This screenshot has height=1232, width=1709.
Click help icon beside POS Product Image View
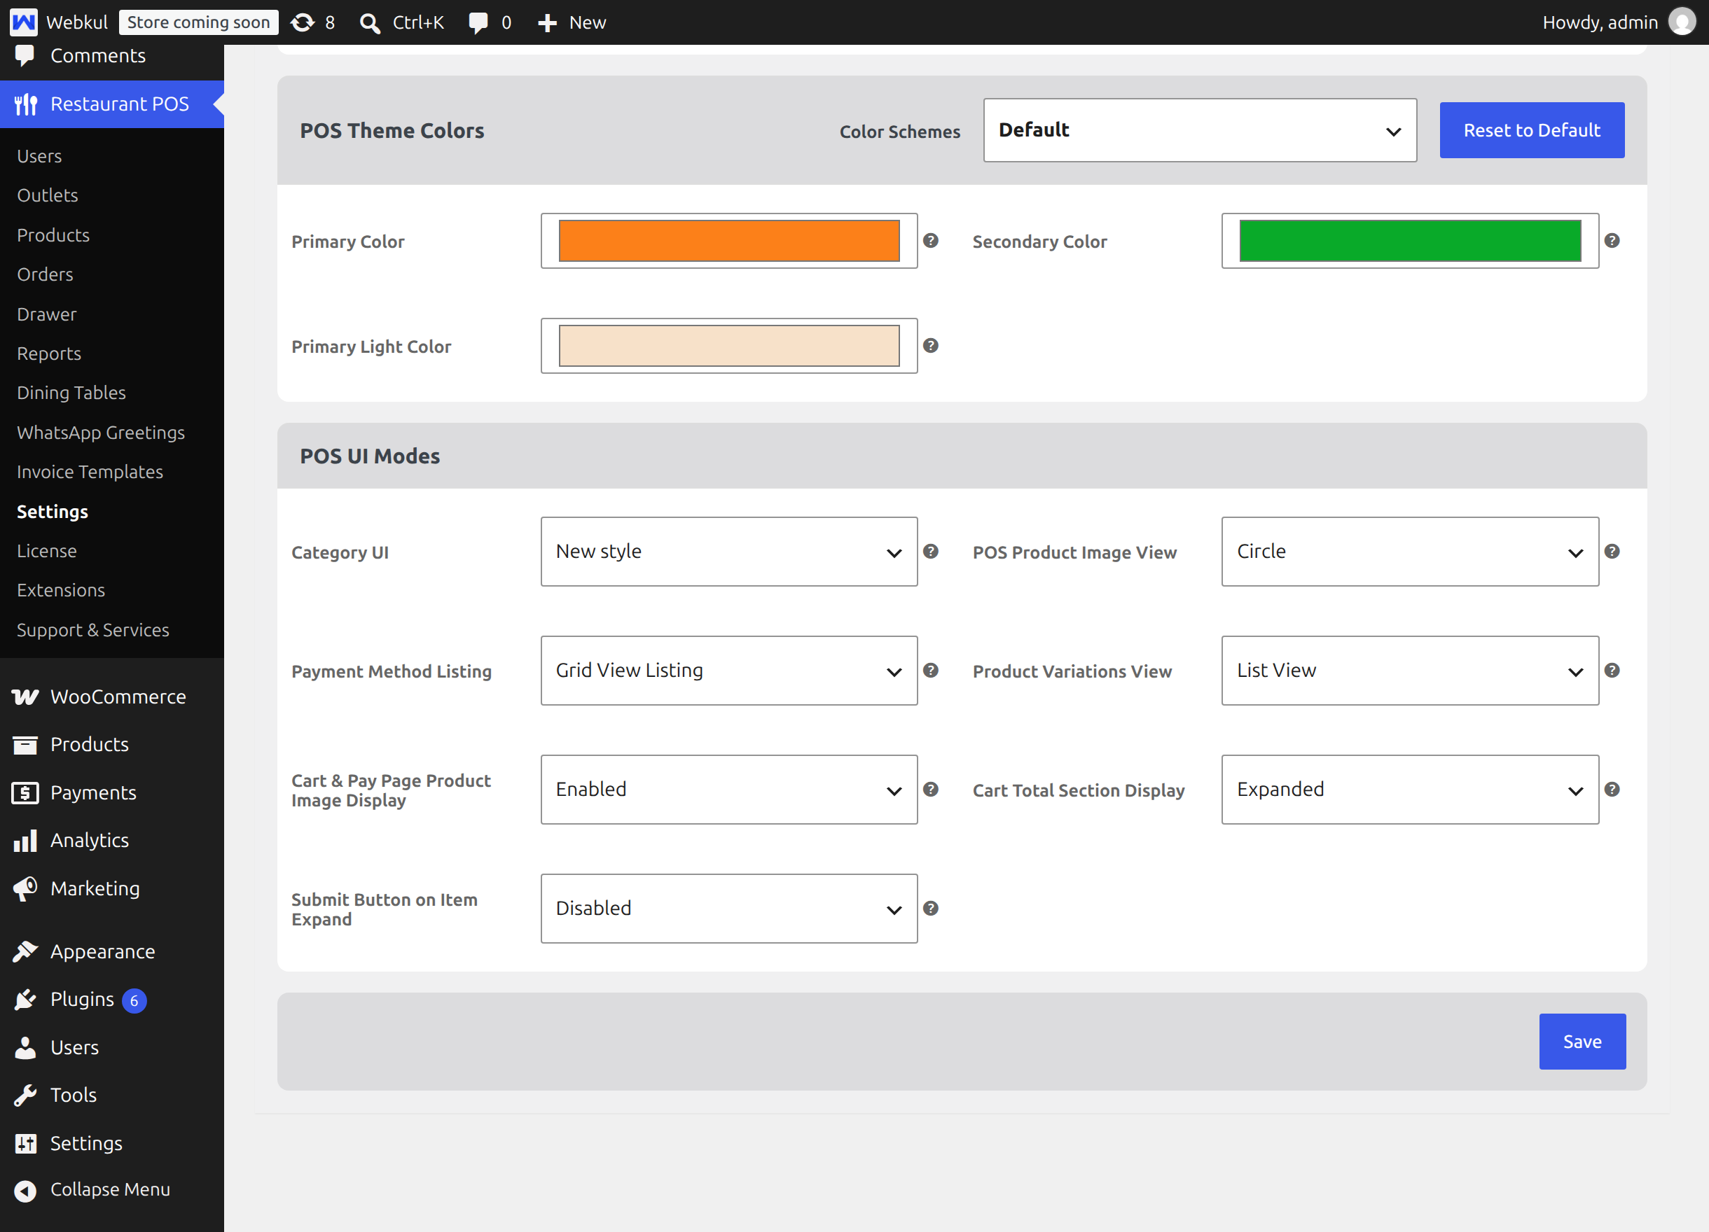[x=1612, y=551]
